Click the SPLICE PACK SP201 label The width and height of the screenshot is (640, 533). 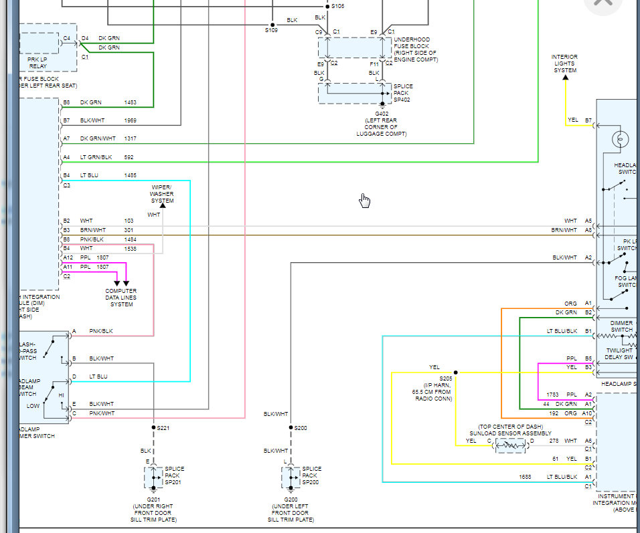click(174, 475)
